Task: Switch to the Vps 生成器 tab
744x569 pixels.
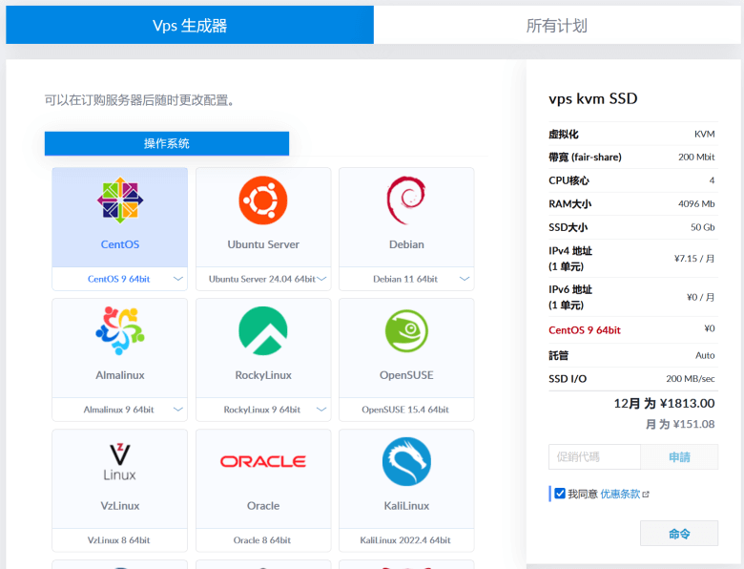Action: point(190,25)
